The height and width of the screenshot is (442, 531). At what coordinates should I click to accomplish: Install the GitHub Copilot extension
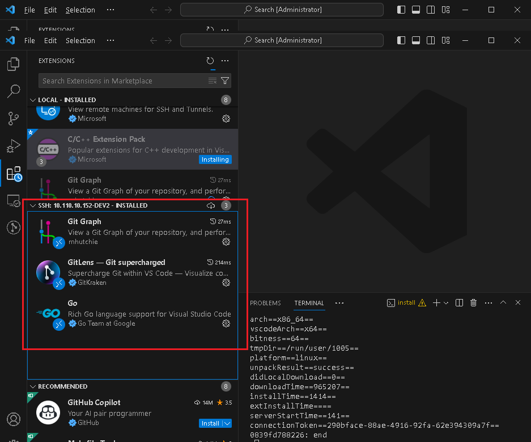click(210, 423)
